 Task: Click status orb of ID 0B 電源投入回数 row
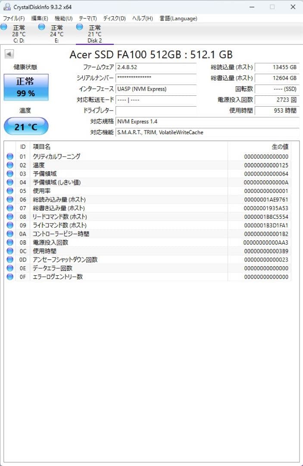pos(10,242)
